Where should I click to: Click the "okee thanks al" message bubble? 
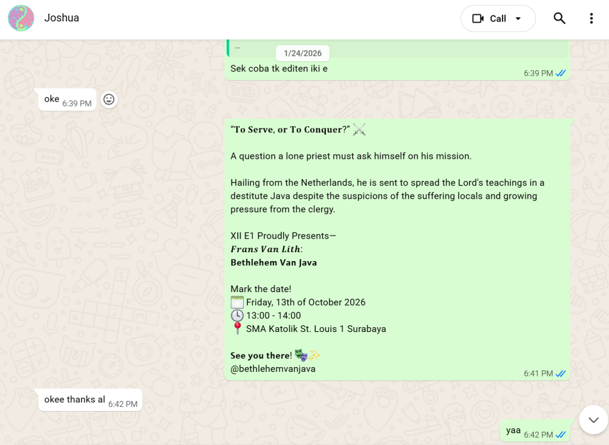[75, 400]
